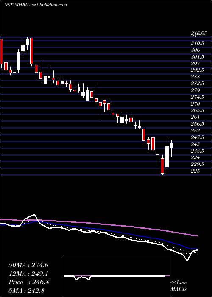Click the 301.5 price axis label
Image resolution: width=212 pixels, height=297 pixels.
pyautogui.click(x=197, y=56)
